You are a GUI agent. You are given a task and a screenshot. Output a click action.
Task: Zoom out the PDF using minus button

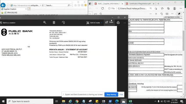[x=151, y=14]
